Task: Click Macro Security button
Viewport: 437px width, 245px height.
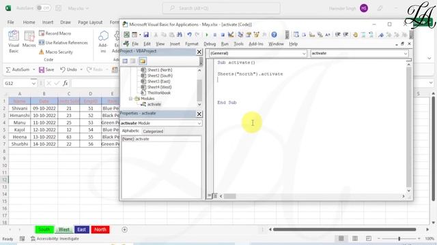Action: (x=56, y=52)
